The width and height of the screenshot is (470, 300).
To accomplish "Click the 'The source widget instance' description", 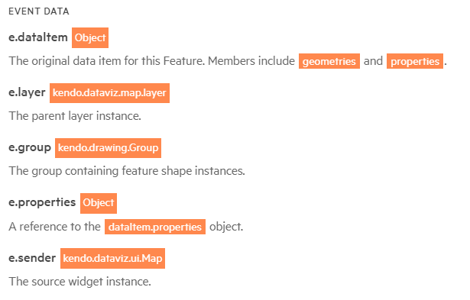I will (79, 282).
